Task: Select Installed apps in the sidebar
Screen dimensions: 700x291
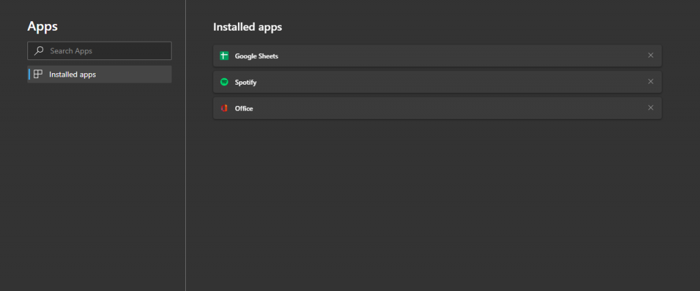Action: click(x=100, y=74)
